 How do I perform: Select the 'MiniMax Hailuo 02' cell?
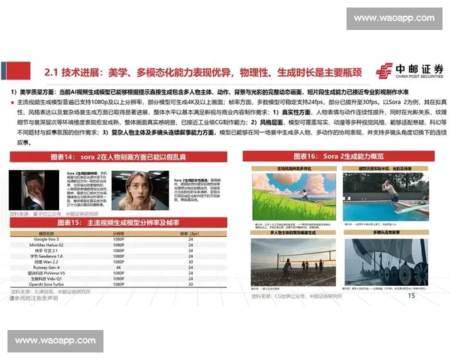(46, 245)
